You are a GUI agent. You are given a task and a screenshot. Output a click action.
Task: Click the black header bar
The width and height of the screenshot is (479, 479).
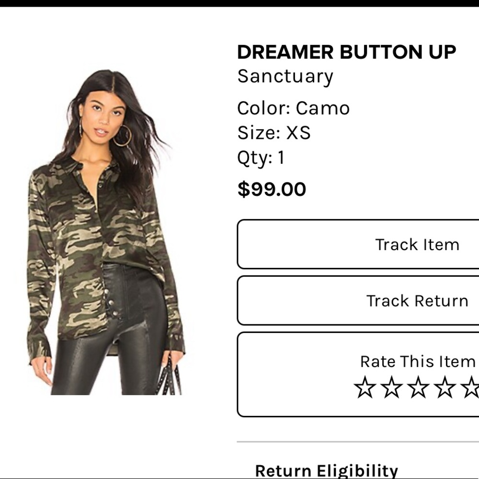tap(239, 3)
